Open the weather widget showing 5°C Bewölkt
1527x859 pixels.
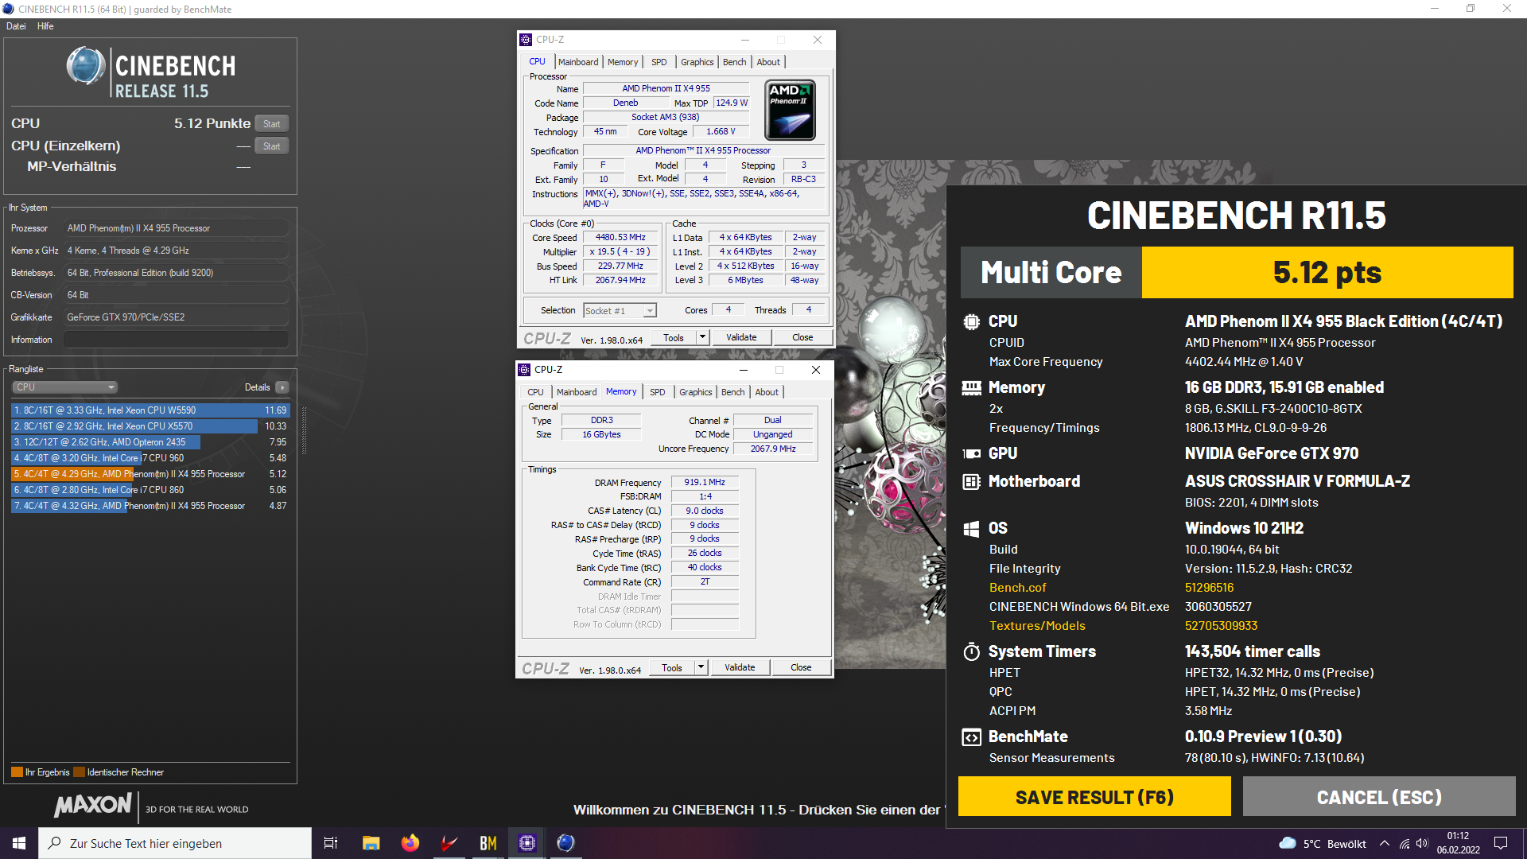1322,844
